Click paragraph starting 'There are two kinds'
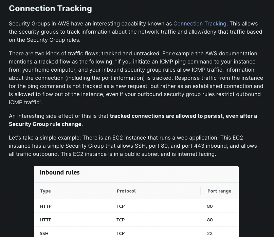The width and height of the screenshot is (274, 237). [x=136, y=78]
